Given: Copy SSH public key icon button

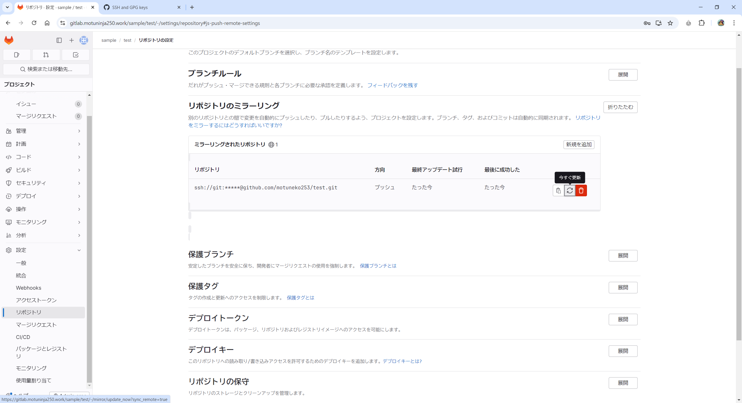Looking at the screenshot, I should pos(558,190).
